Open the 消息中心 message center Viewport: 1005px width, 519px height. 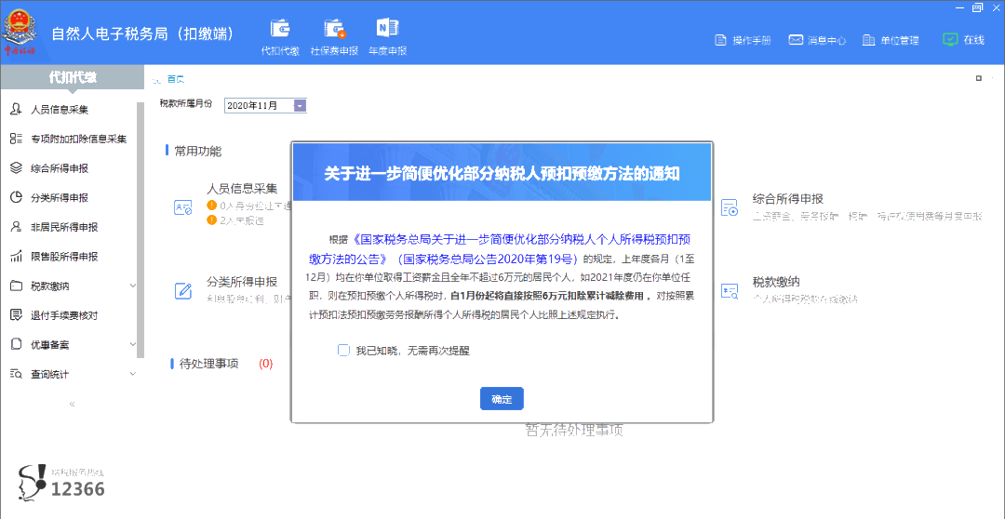(817, 40)
